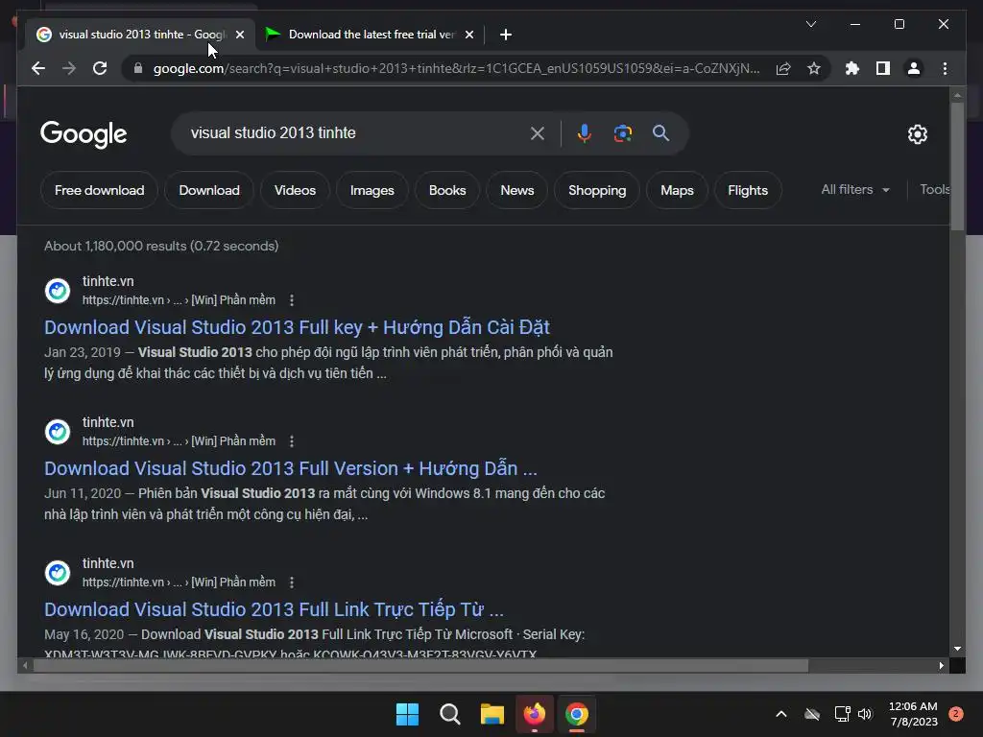Open more options for the first tinhte.vn result
The image size is (983, 737).
[292, 300]
